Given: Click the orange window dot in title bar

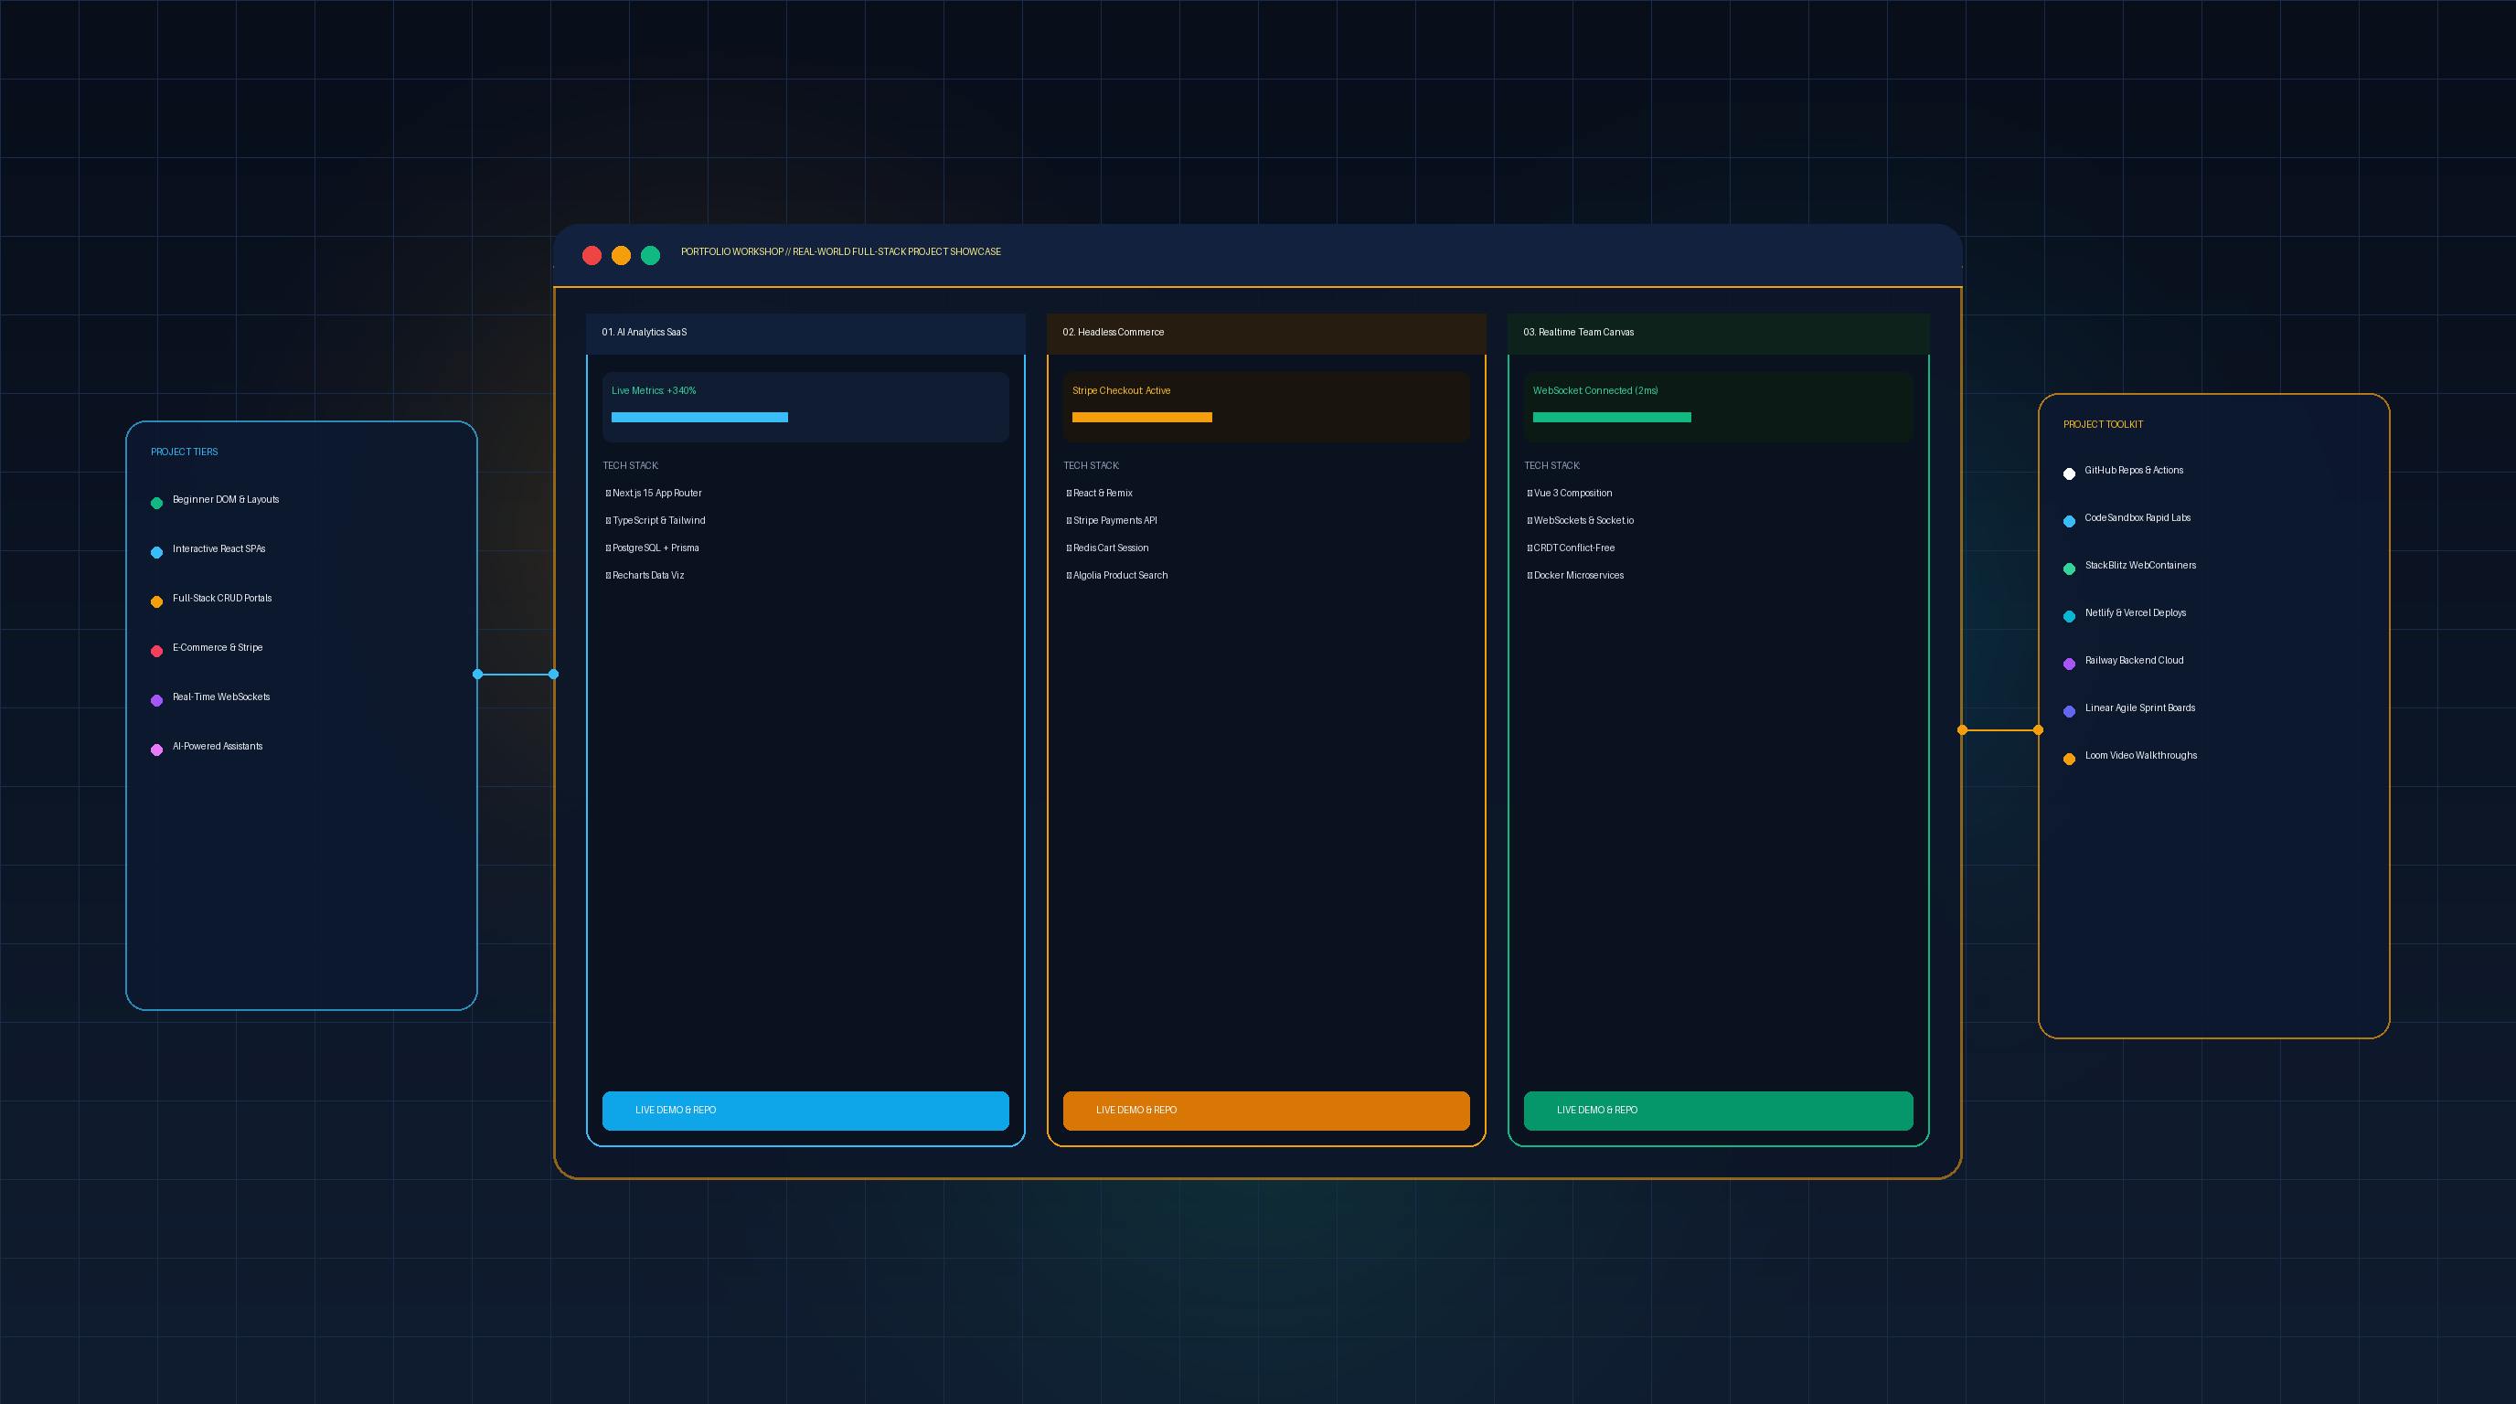Looking at the screenshot, I should pyautogui.click(x=621, y=255).
